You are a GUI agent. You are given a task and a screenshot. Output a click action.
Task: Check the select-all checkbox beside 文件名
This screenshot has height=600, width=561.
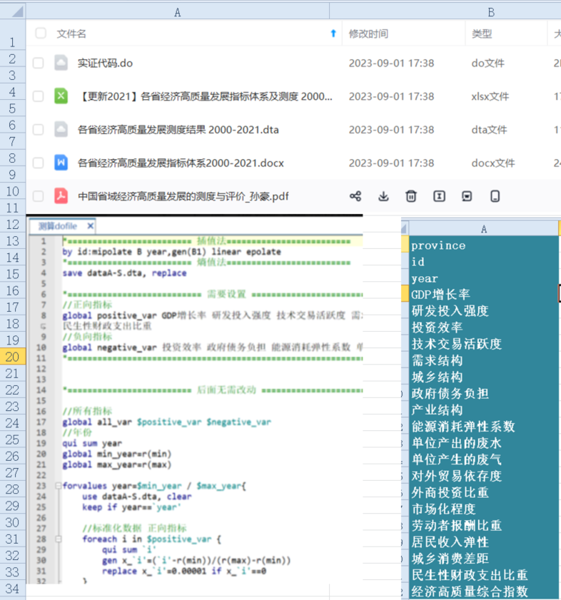[x=41, y=34]
